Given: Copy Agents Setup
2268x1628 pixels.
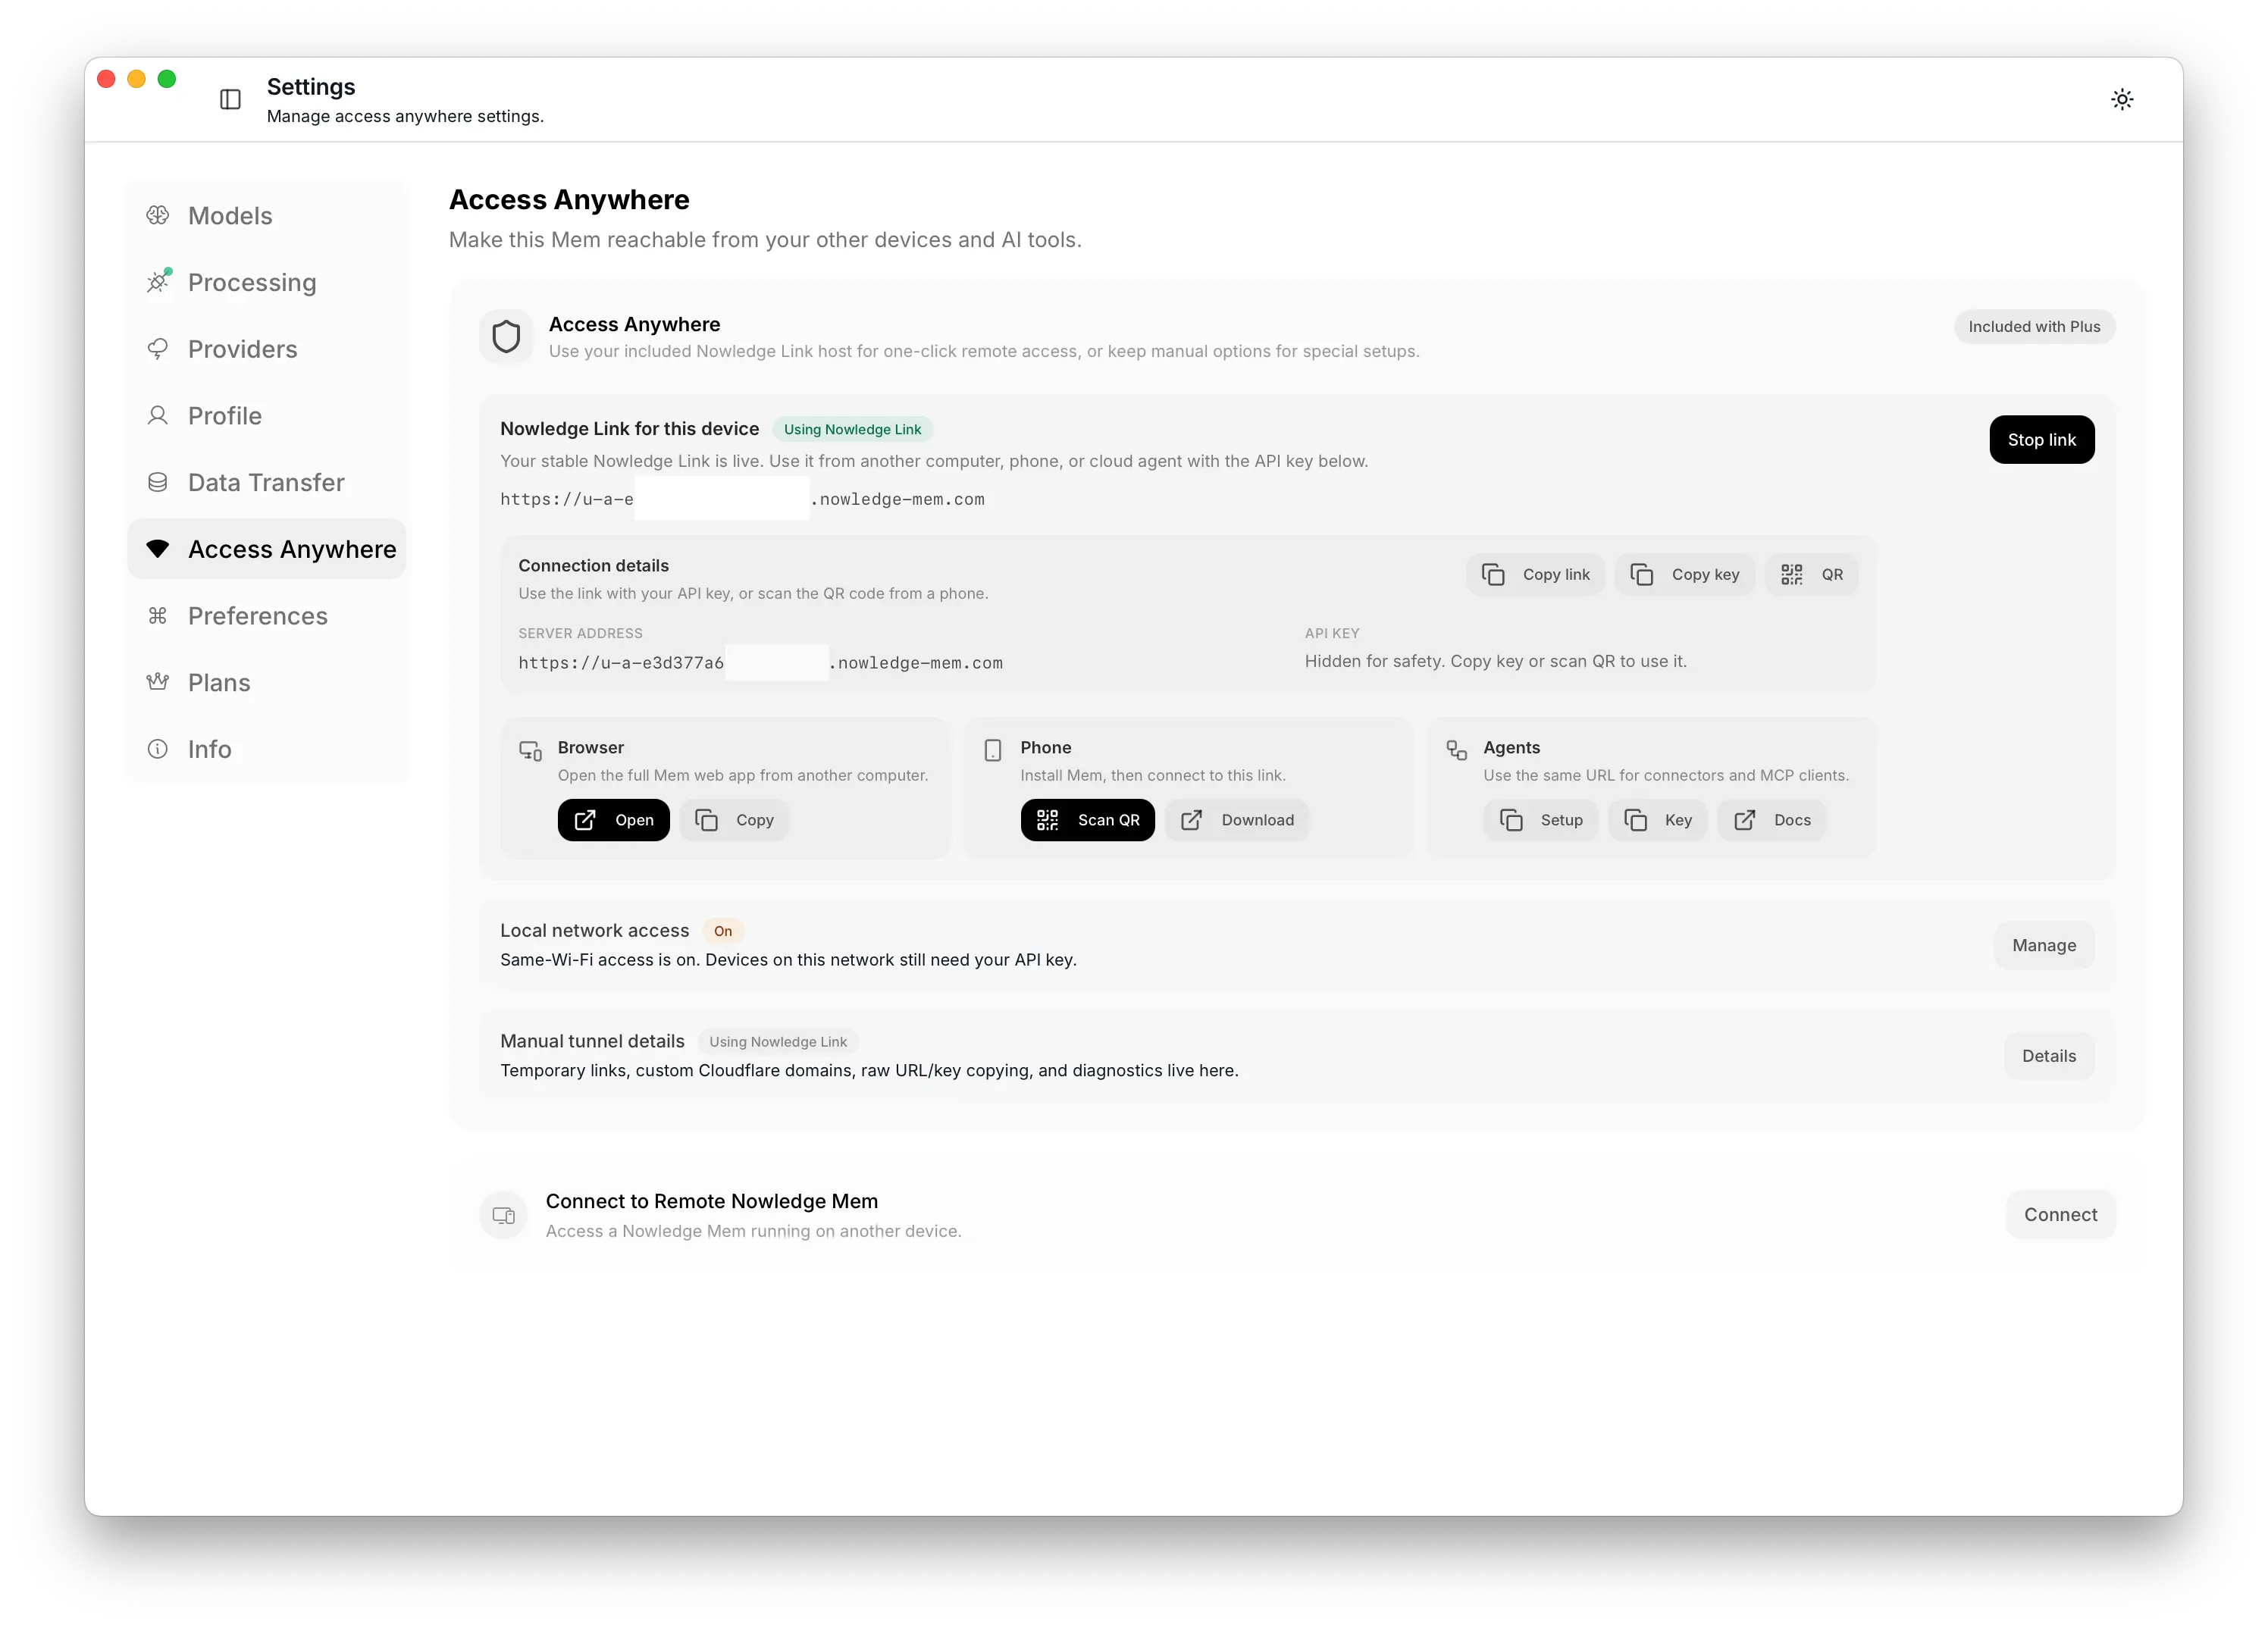Looking at the screenshot, I should point(1541,820).
